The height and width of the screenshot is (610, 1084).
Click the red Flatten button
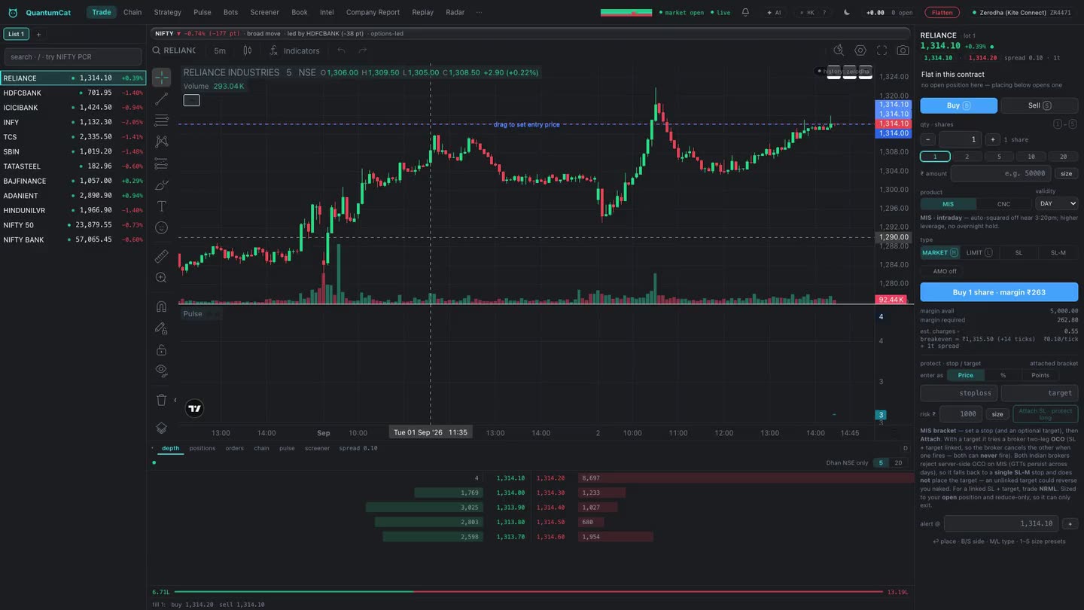tap(942, 12)
